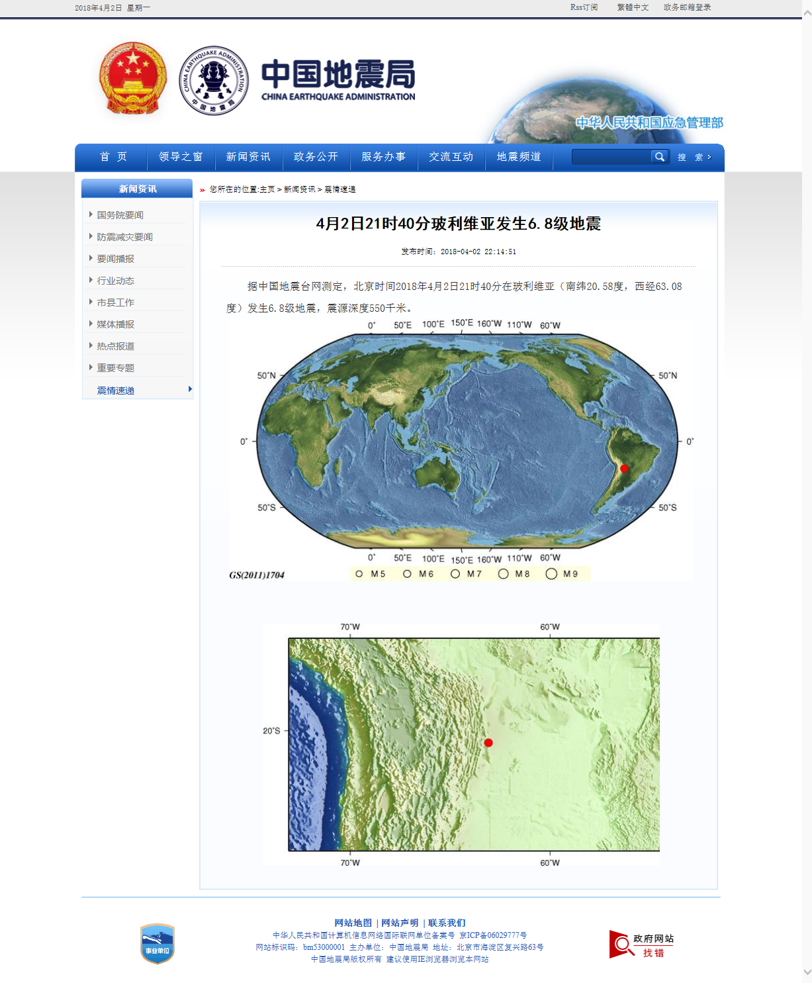The width and height of the screenshot is (812, 983).
Task: Click the search magnifier icon
Action: tap(659, 158)
